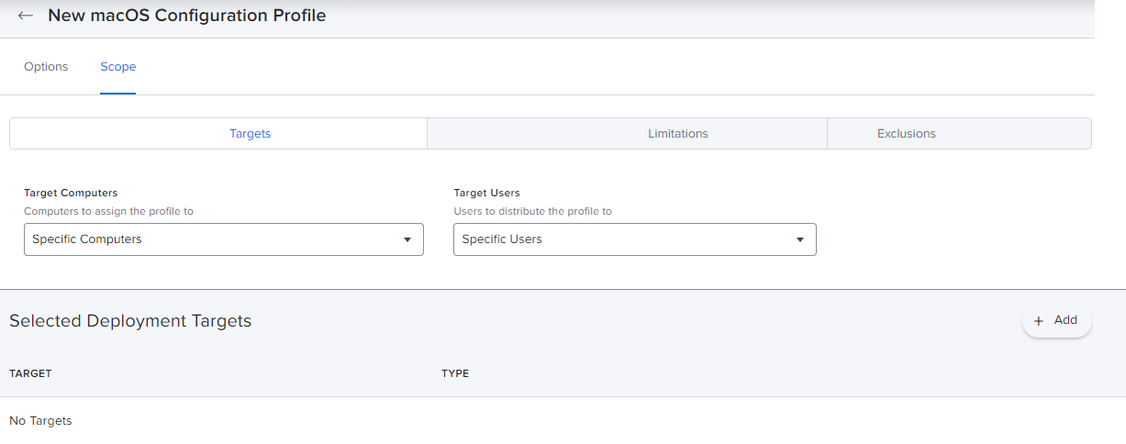The height and width of the screenshot is (444, 1126).
Task: Show the Exclusions tab
Action: coord(906,134)
